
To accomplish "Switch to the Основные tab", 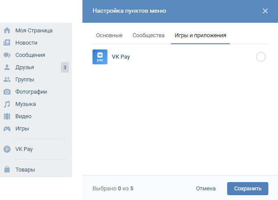I will click(109, 35).
